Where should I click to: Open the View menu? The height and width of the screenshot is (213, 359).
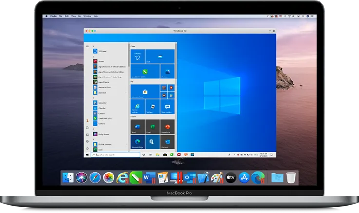pyautogui.click(x=73, y=16)
